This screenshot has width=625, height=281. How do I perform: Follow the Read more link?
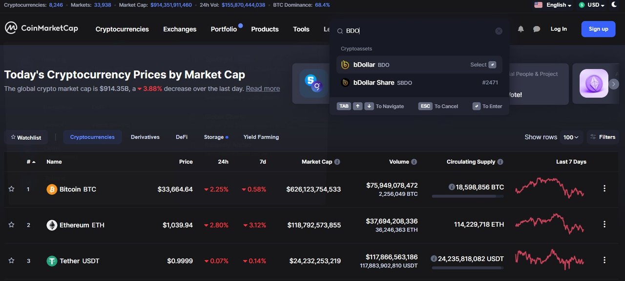(x=263, y=89)
